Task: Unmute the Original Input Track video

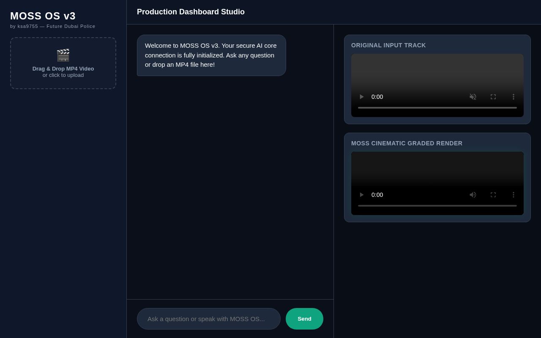Action: pos(473,97)
